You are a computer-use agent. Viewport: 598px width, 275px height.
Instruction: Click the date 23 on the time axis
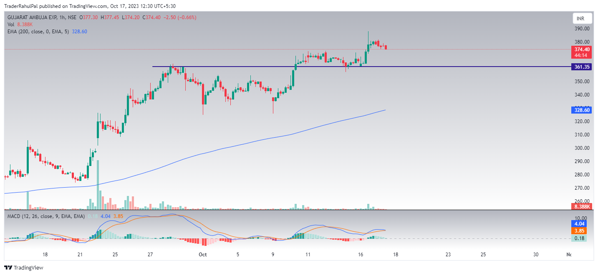[448, 255]
